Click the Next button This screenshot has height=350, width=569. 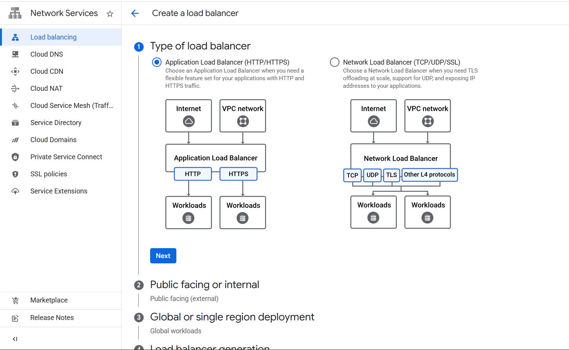click(x=163, y=256)
